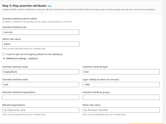This screenshot has width=166, height=124.
Task: Focus the Assertion attribute role field
Action: click(41, 32)
